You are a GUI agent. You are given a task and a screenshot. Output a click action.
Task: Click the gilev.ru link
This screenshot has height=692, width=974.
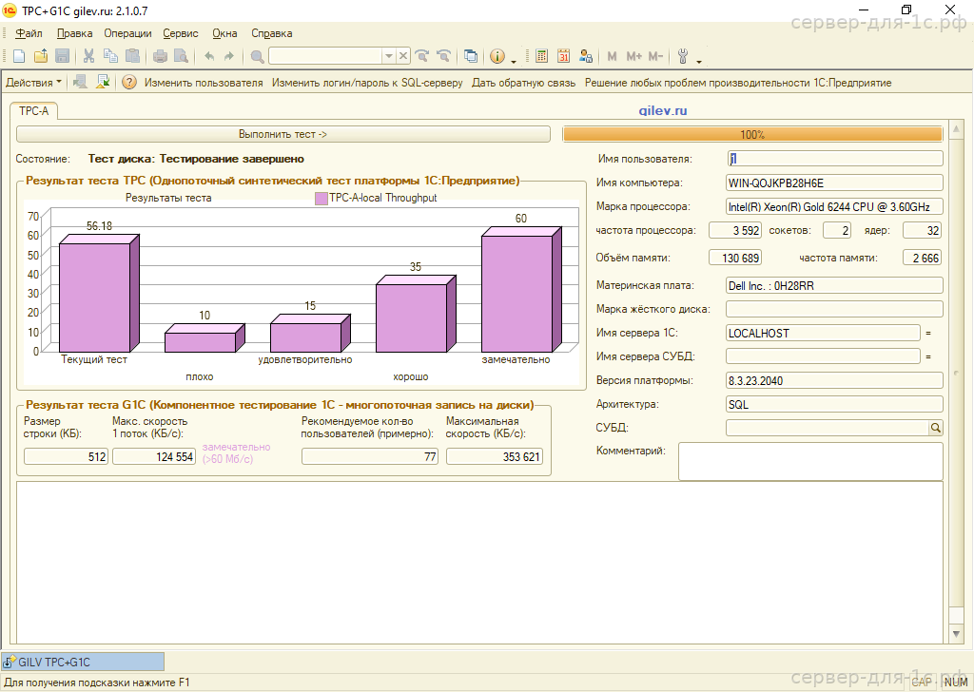click(x=663, y=111)
